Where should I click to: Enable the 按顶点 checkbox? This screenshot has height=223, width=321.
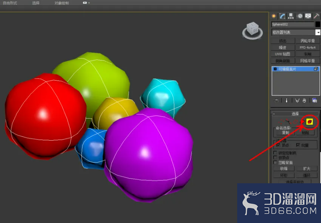(x=275, y=158)
